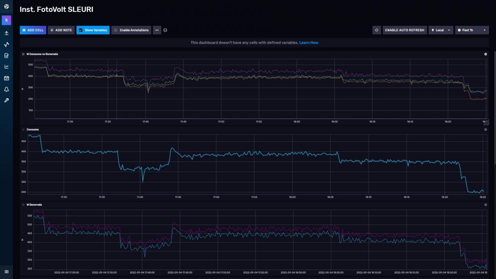Open the user account menu marked S
496x279 pixels.
[6, 20]
